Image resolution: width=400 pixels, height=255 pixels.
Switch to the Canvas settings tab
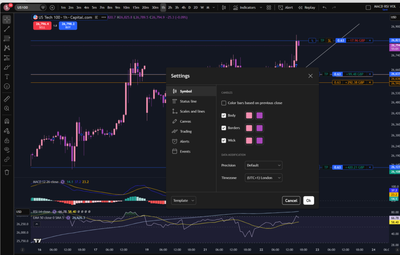[191, 121]
